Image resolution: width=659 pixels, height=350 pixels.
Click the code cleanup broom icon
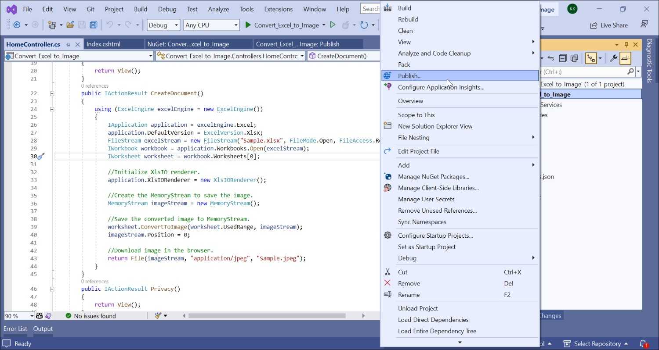pos(159,316)
